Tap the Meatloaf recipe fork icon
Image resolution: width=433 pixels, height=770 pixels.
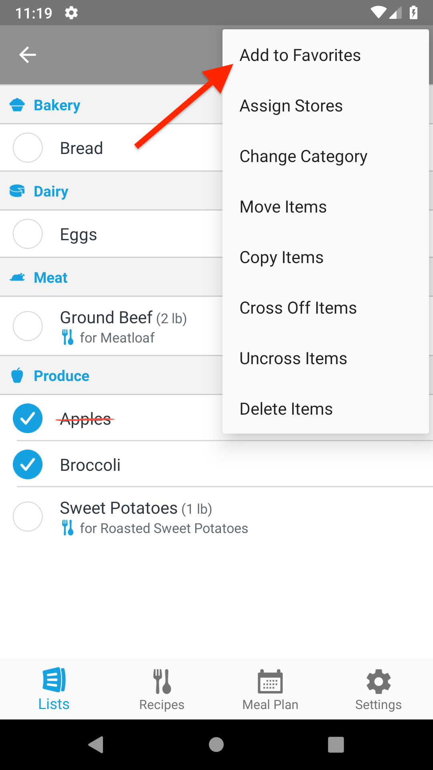click(68, 337)
